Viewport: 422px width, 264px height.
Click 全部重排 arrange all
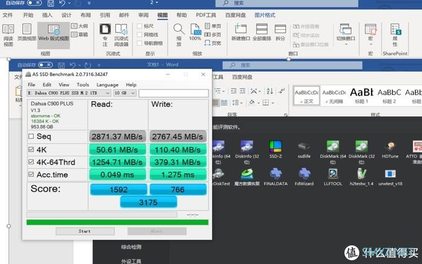pyautogui.click(x=262, y=32)
